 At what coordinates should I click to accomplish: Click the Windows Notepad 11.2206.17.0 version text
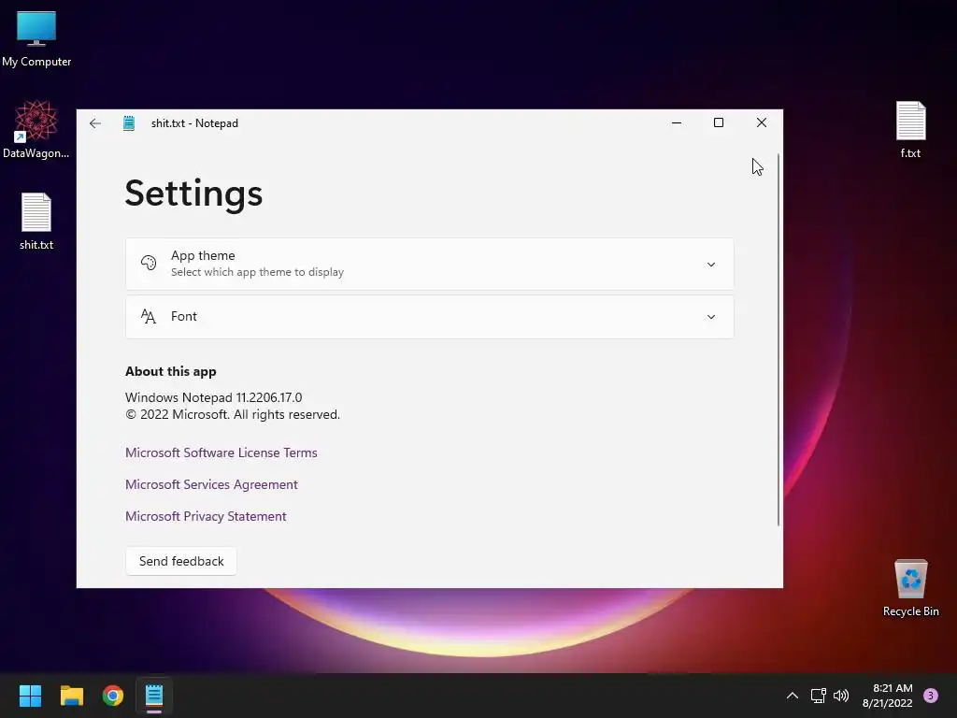(x=214, y=397)
